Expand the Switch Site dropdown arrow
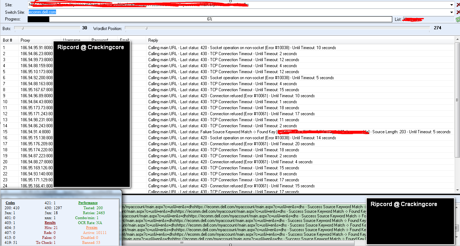 coord(452,12)
